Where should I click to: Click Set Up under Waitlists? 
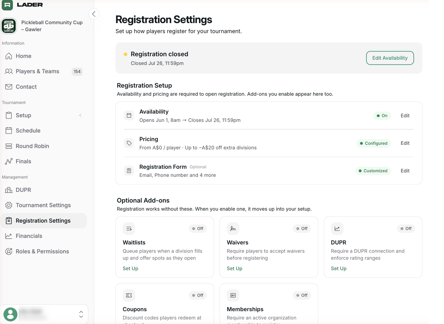pos(130,268)
